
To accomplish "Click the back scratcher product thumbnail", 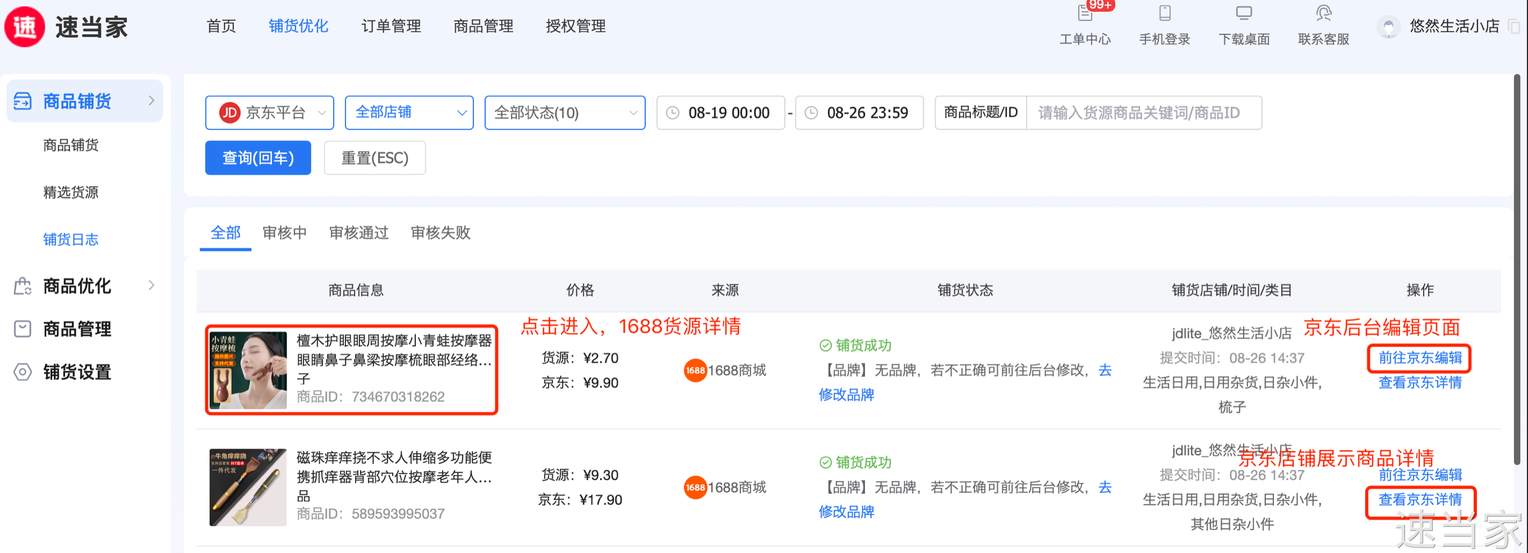I will point(248,487).
